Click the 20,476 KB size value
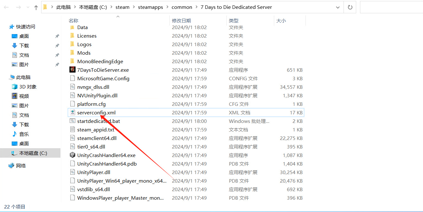 (291, 181)
